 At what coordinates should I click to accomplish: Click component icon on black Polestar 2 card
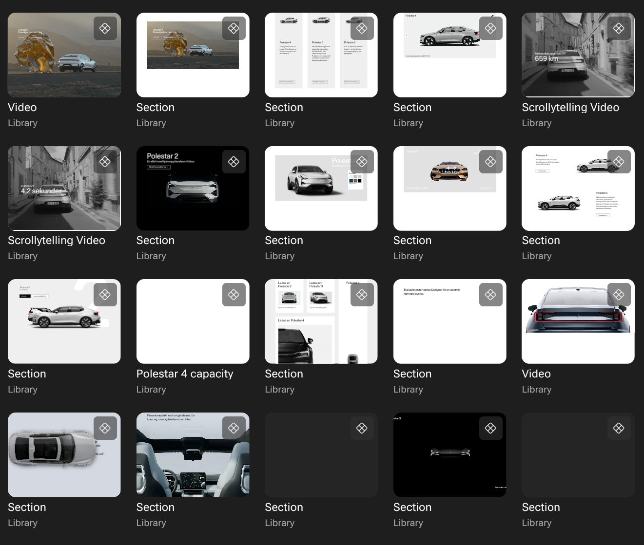point(234,162)
